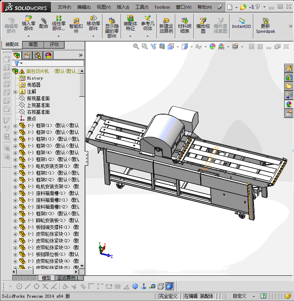Expand the 框架<1> component node
This screenshot has height=301, width=294.
click(15, 126)
